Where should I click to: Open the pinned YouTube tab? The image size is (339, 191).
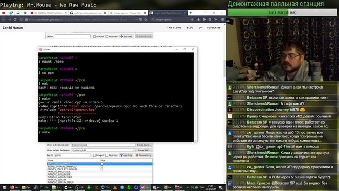pos(4,13)
